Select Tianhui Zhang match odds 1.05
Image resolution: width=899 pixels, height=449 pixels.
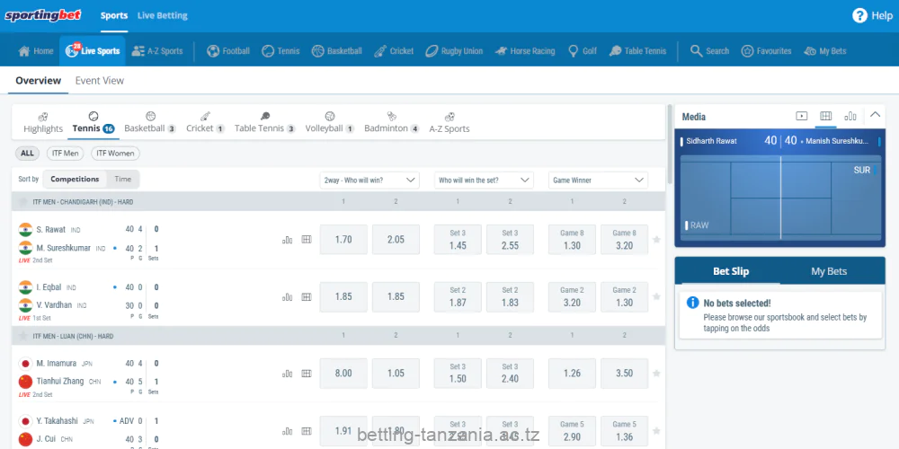tap(396, 373)
